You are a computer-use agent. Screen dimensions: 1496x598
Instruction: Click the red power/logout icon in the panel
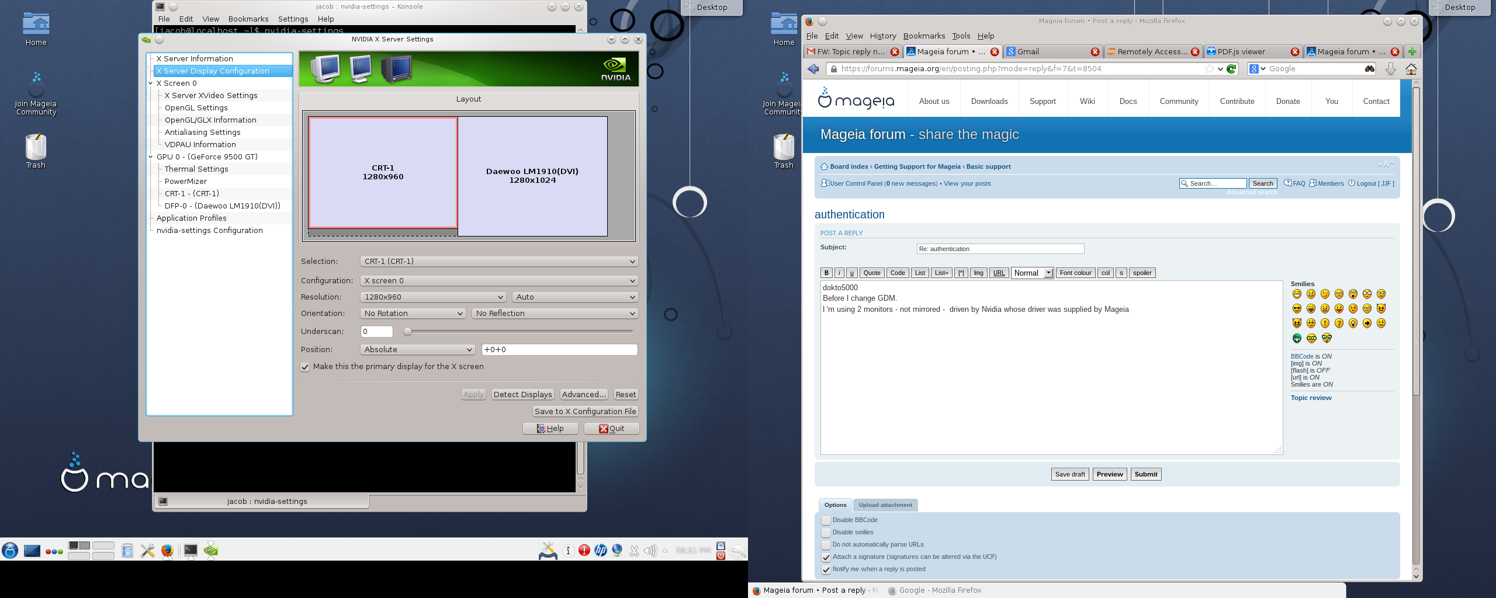[721, 555]
